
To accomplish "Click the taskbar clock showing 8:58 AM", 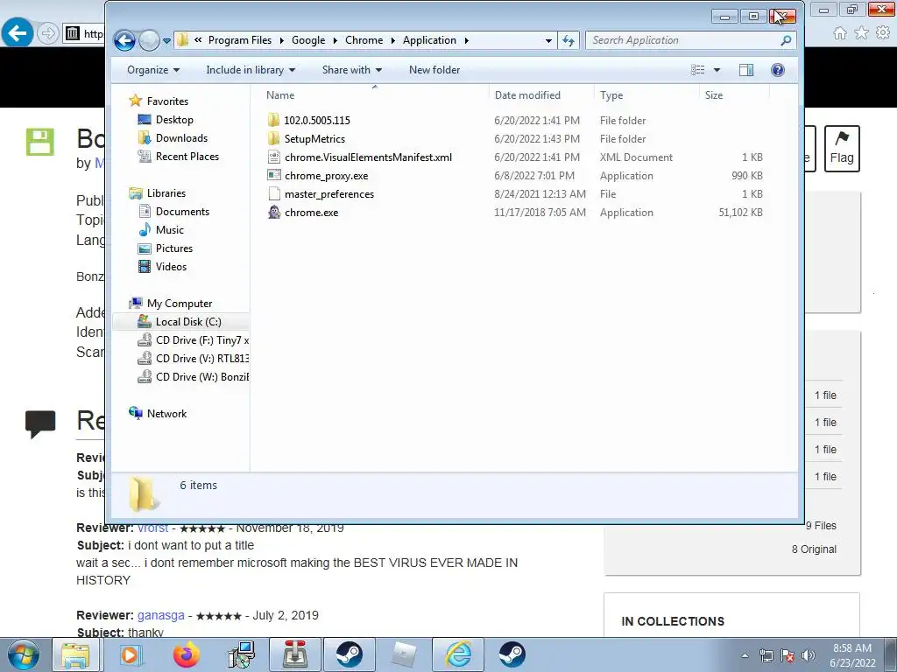I will [852, 655].
